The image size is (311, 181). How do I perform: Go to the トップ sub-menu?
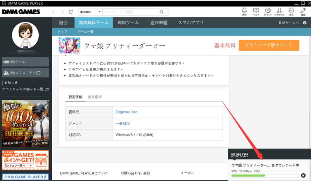[62, 32]
